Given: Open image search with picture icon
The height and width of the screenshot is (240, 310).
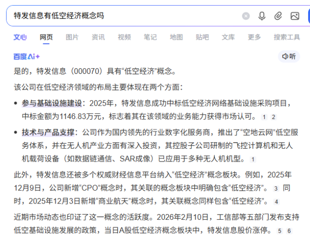Looking at the screenshot, I should coord(295,16).
